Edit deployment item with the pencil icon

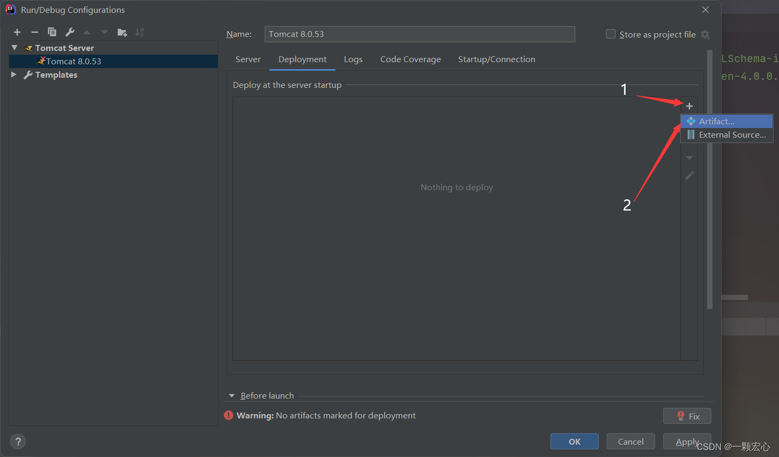[689, 175]
